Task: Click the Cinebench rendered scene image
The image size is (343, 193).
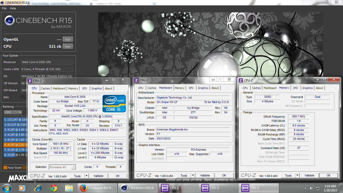Action: 210,45
